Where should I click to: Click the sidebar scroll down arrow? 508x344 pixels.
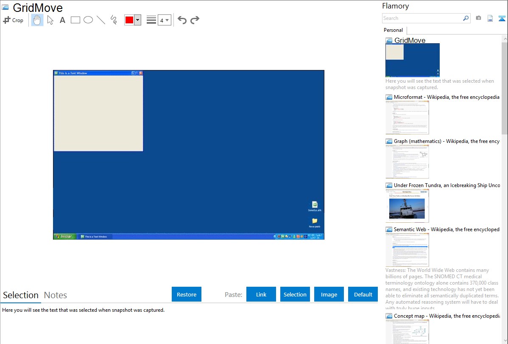pyautogui.click(x=505, y=341)
